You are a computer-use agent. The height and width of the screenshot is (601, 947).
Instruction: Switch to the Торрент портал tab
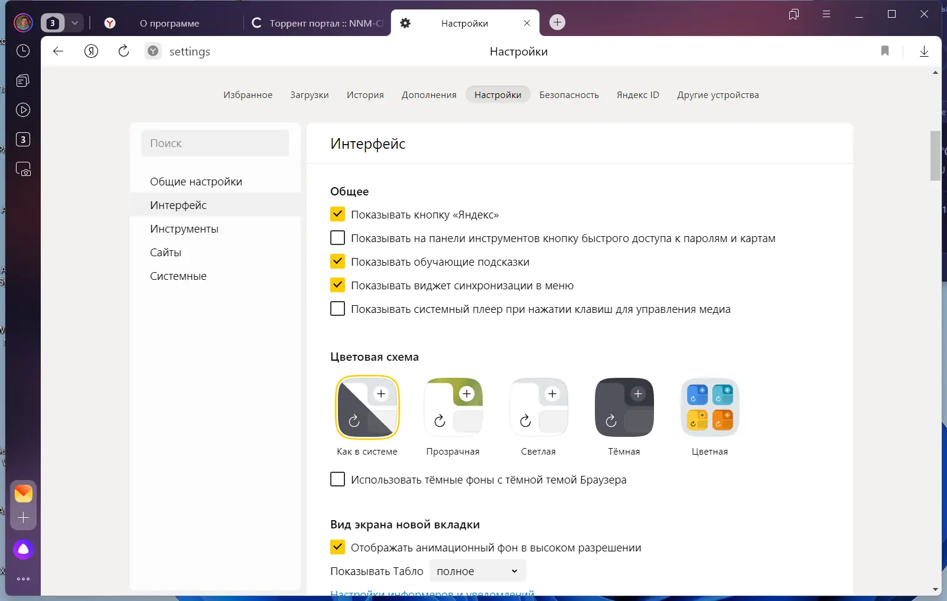[317, 23]
